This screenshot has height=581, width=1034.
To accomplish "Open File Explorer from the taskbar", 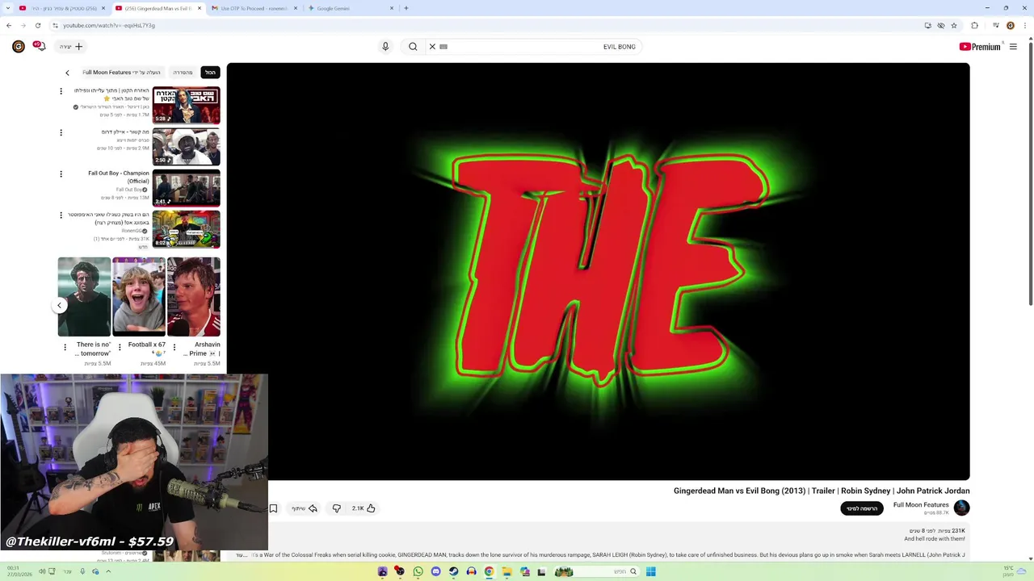I will (x=506, y=571).
